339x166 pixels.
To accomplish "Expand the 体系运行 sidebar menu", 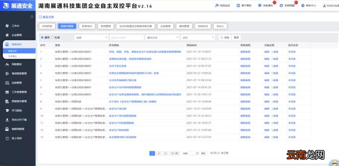I will click(x=19, y=44).
